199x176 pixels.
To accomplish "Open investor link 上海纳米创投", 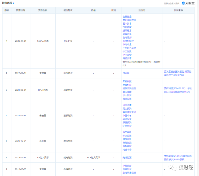I will pos(129,173).
